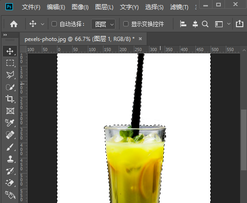Image resolution: width=247 pixels, height=203 pixels.
Task: Open the workspace layout switcher icon
Action: tap(219, 24)
